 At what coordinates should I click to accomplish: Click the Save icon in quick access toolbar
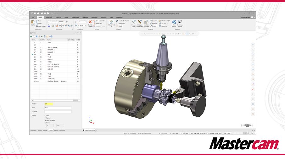[x=35, y=13]
